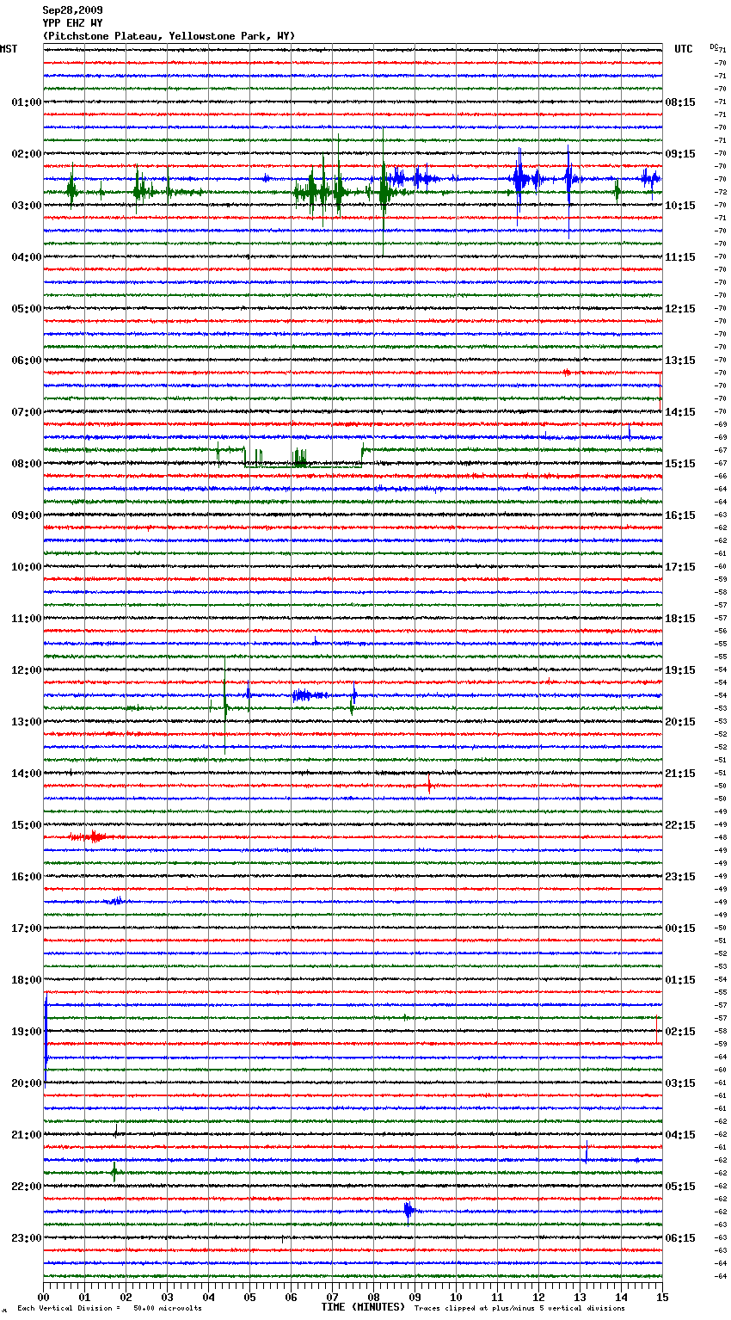Select the 11:00 MST row label

click(26, 619)
